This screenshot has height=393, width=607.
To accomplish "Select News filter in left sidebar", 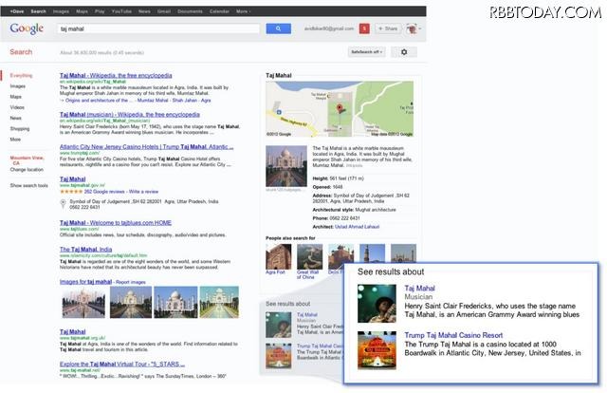I will pyautogui.click(x=16, y=118).
